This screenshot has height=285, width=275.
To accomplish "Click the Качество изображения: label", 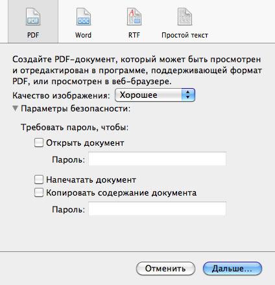I will point(61,95).
